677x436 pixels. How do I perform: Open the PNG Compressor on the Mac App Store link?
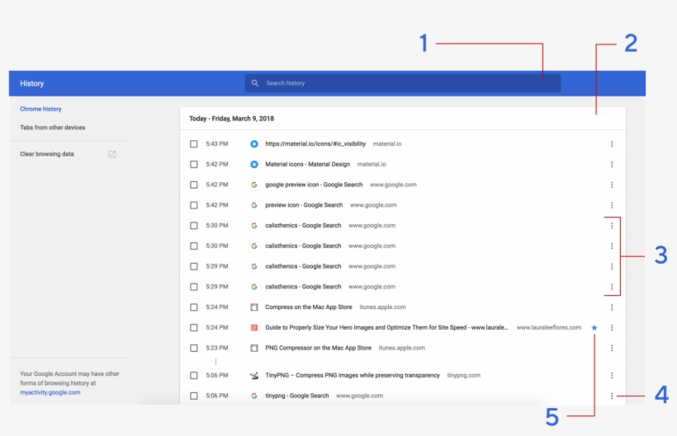318,348
